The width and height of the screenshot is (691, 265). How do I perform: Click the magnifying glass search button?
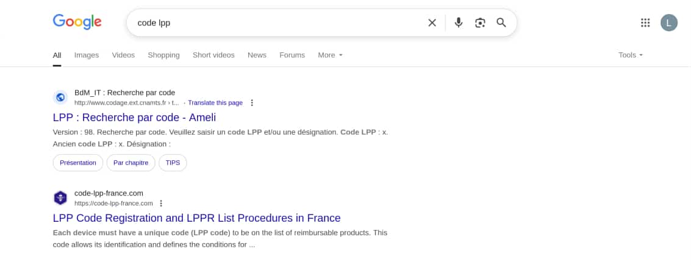point(501,23)
